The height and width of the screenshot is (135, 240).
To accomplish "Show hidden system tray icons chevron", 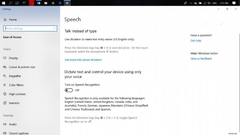I will pos(191,3).
